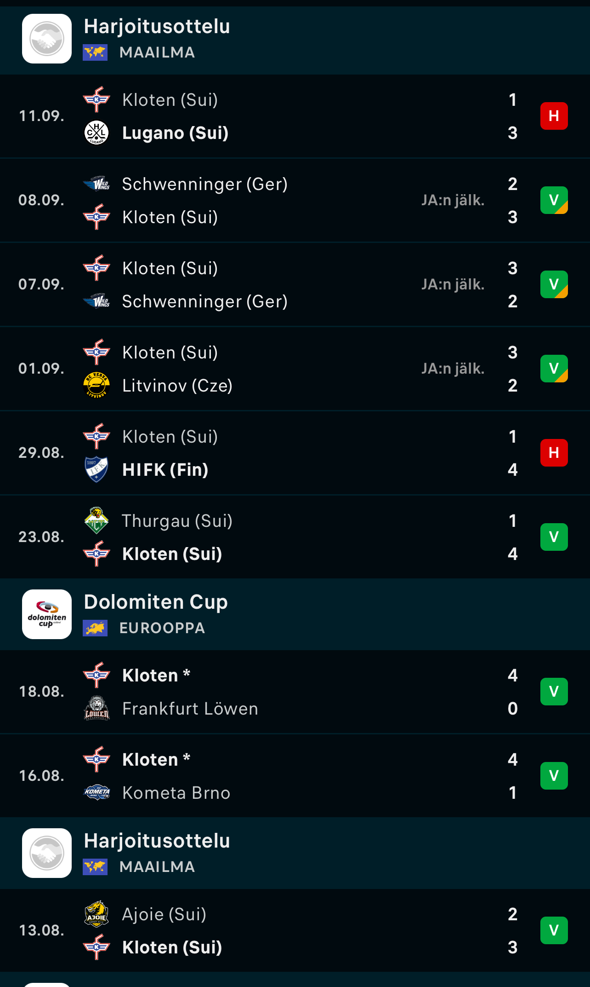590x987 pixels.
Task: Open the Kloten vs Kometa Brno match
Action: click(295, 776)
